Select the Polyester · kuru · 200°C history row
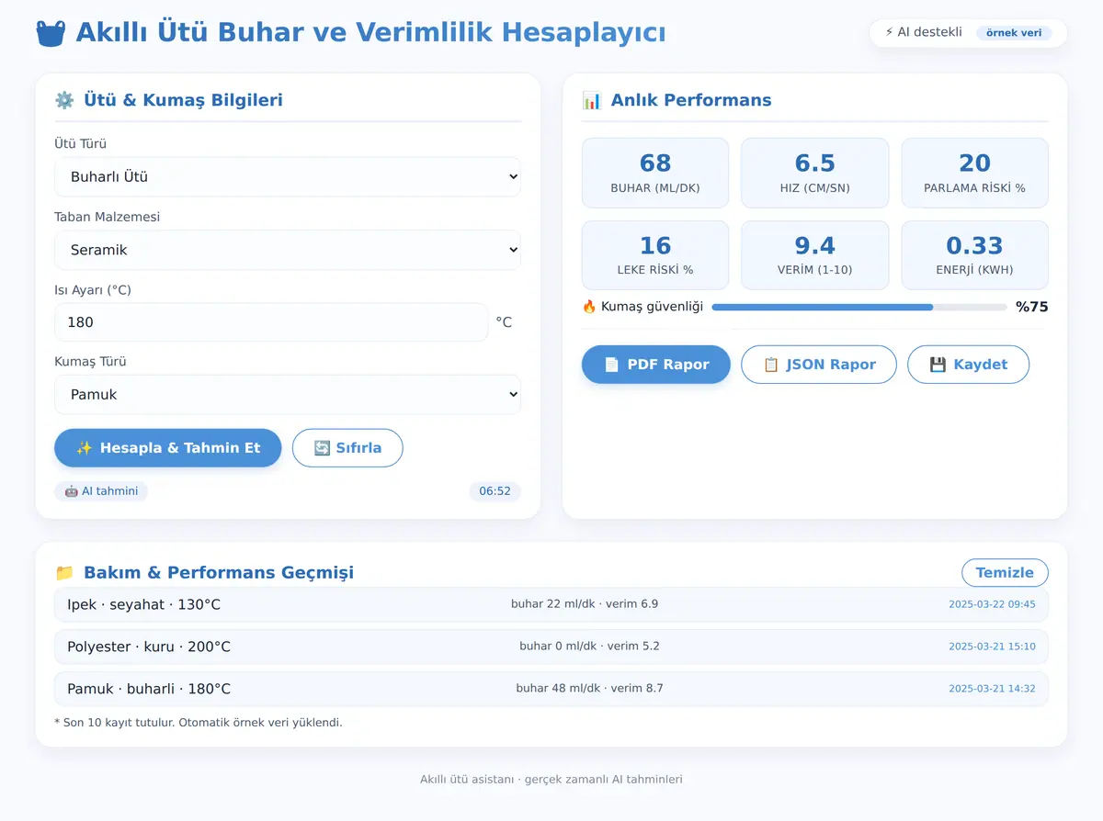Screen dimensions: 1103x821 point(551,647)
